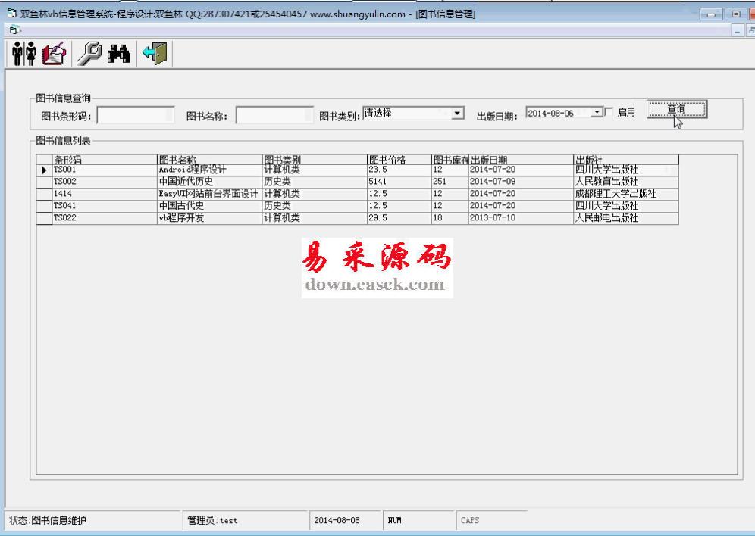Open the 出版日期 date picker dropdown
Screen dimensions: 755x536
(x=597, y=113)
